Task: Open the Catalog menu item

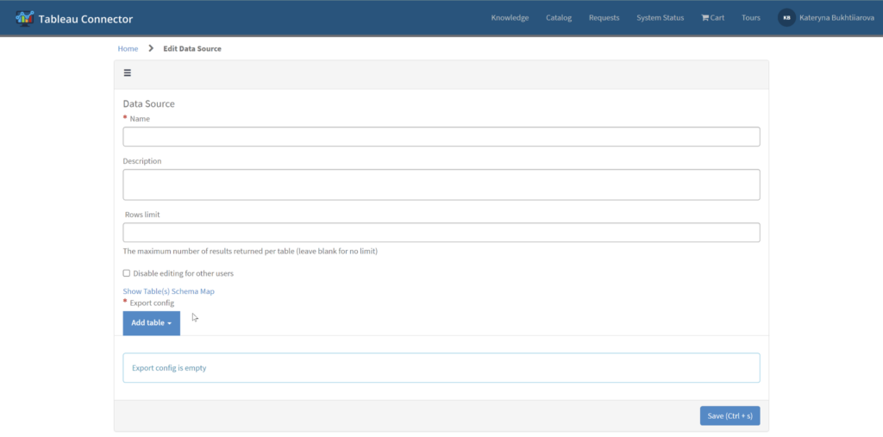Action: pyautogui.click(x=559, y=18)
